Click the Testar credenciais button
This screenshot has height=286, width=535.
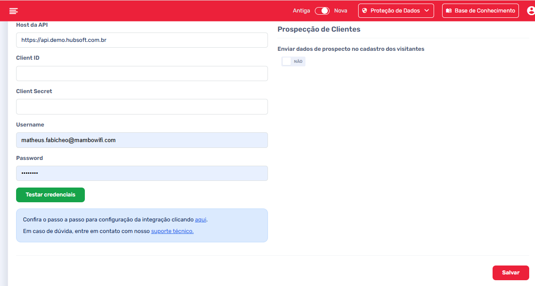click(50, 195)
